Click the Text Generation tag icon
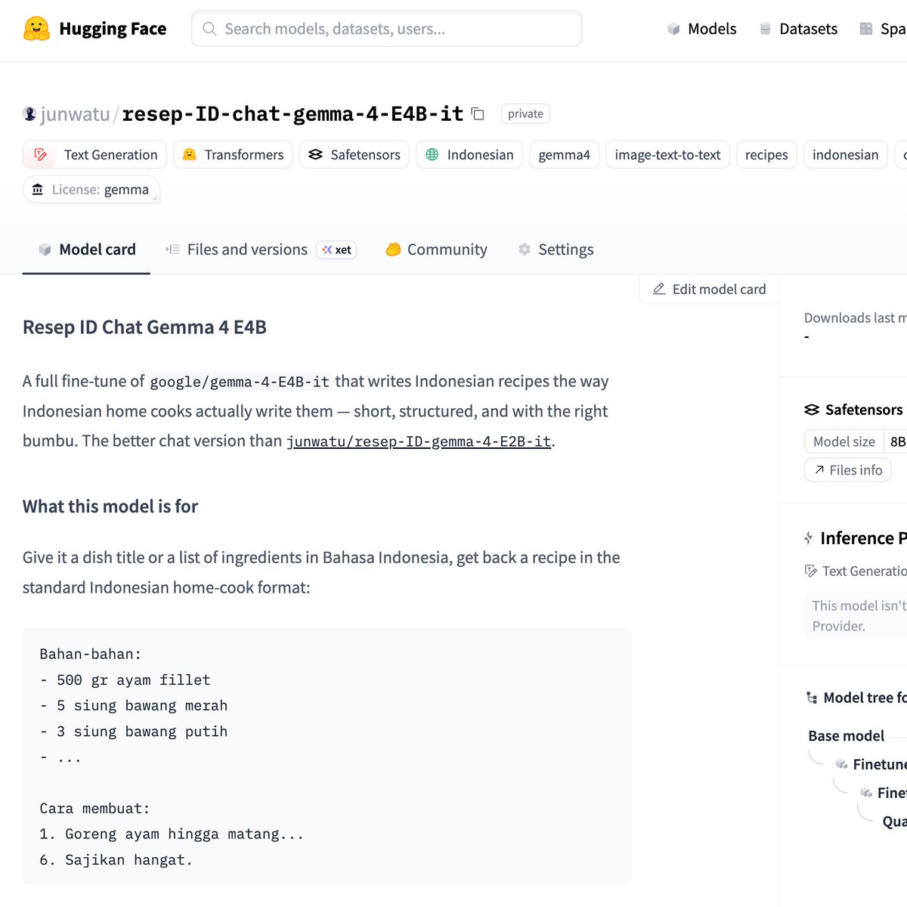The width and height of the screenshot is (907, 907). coord(41,154)
